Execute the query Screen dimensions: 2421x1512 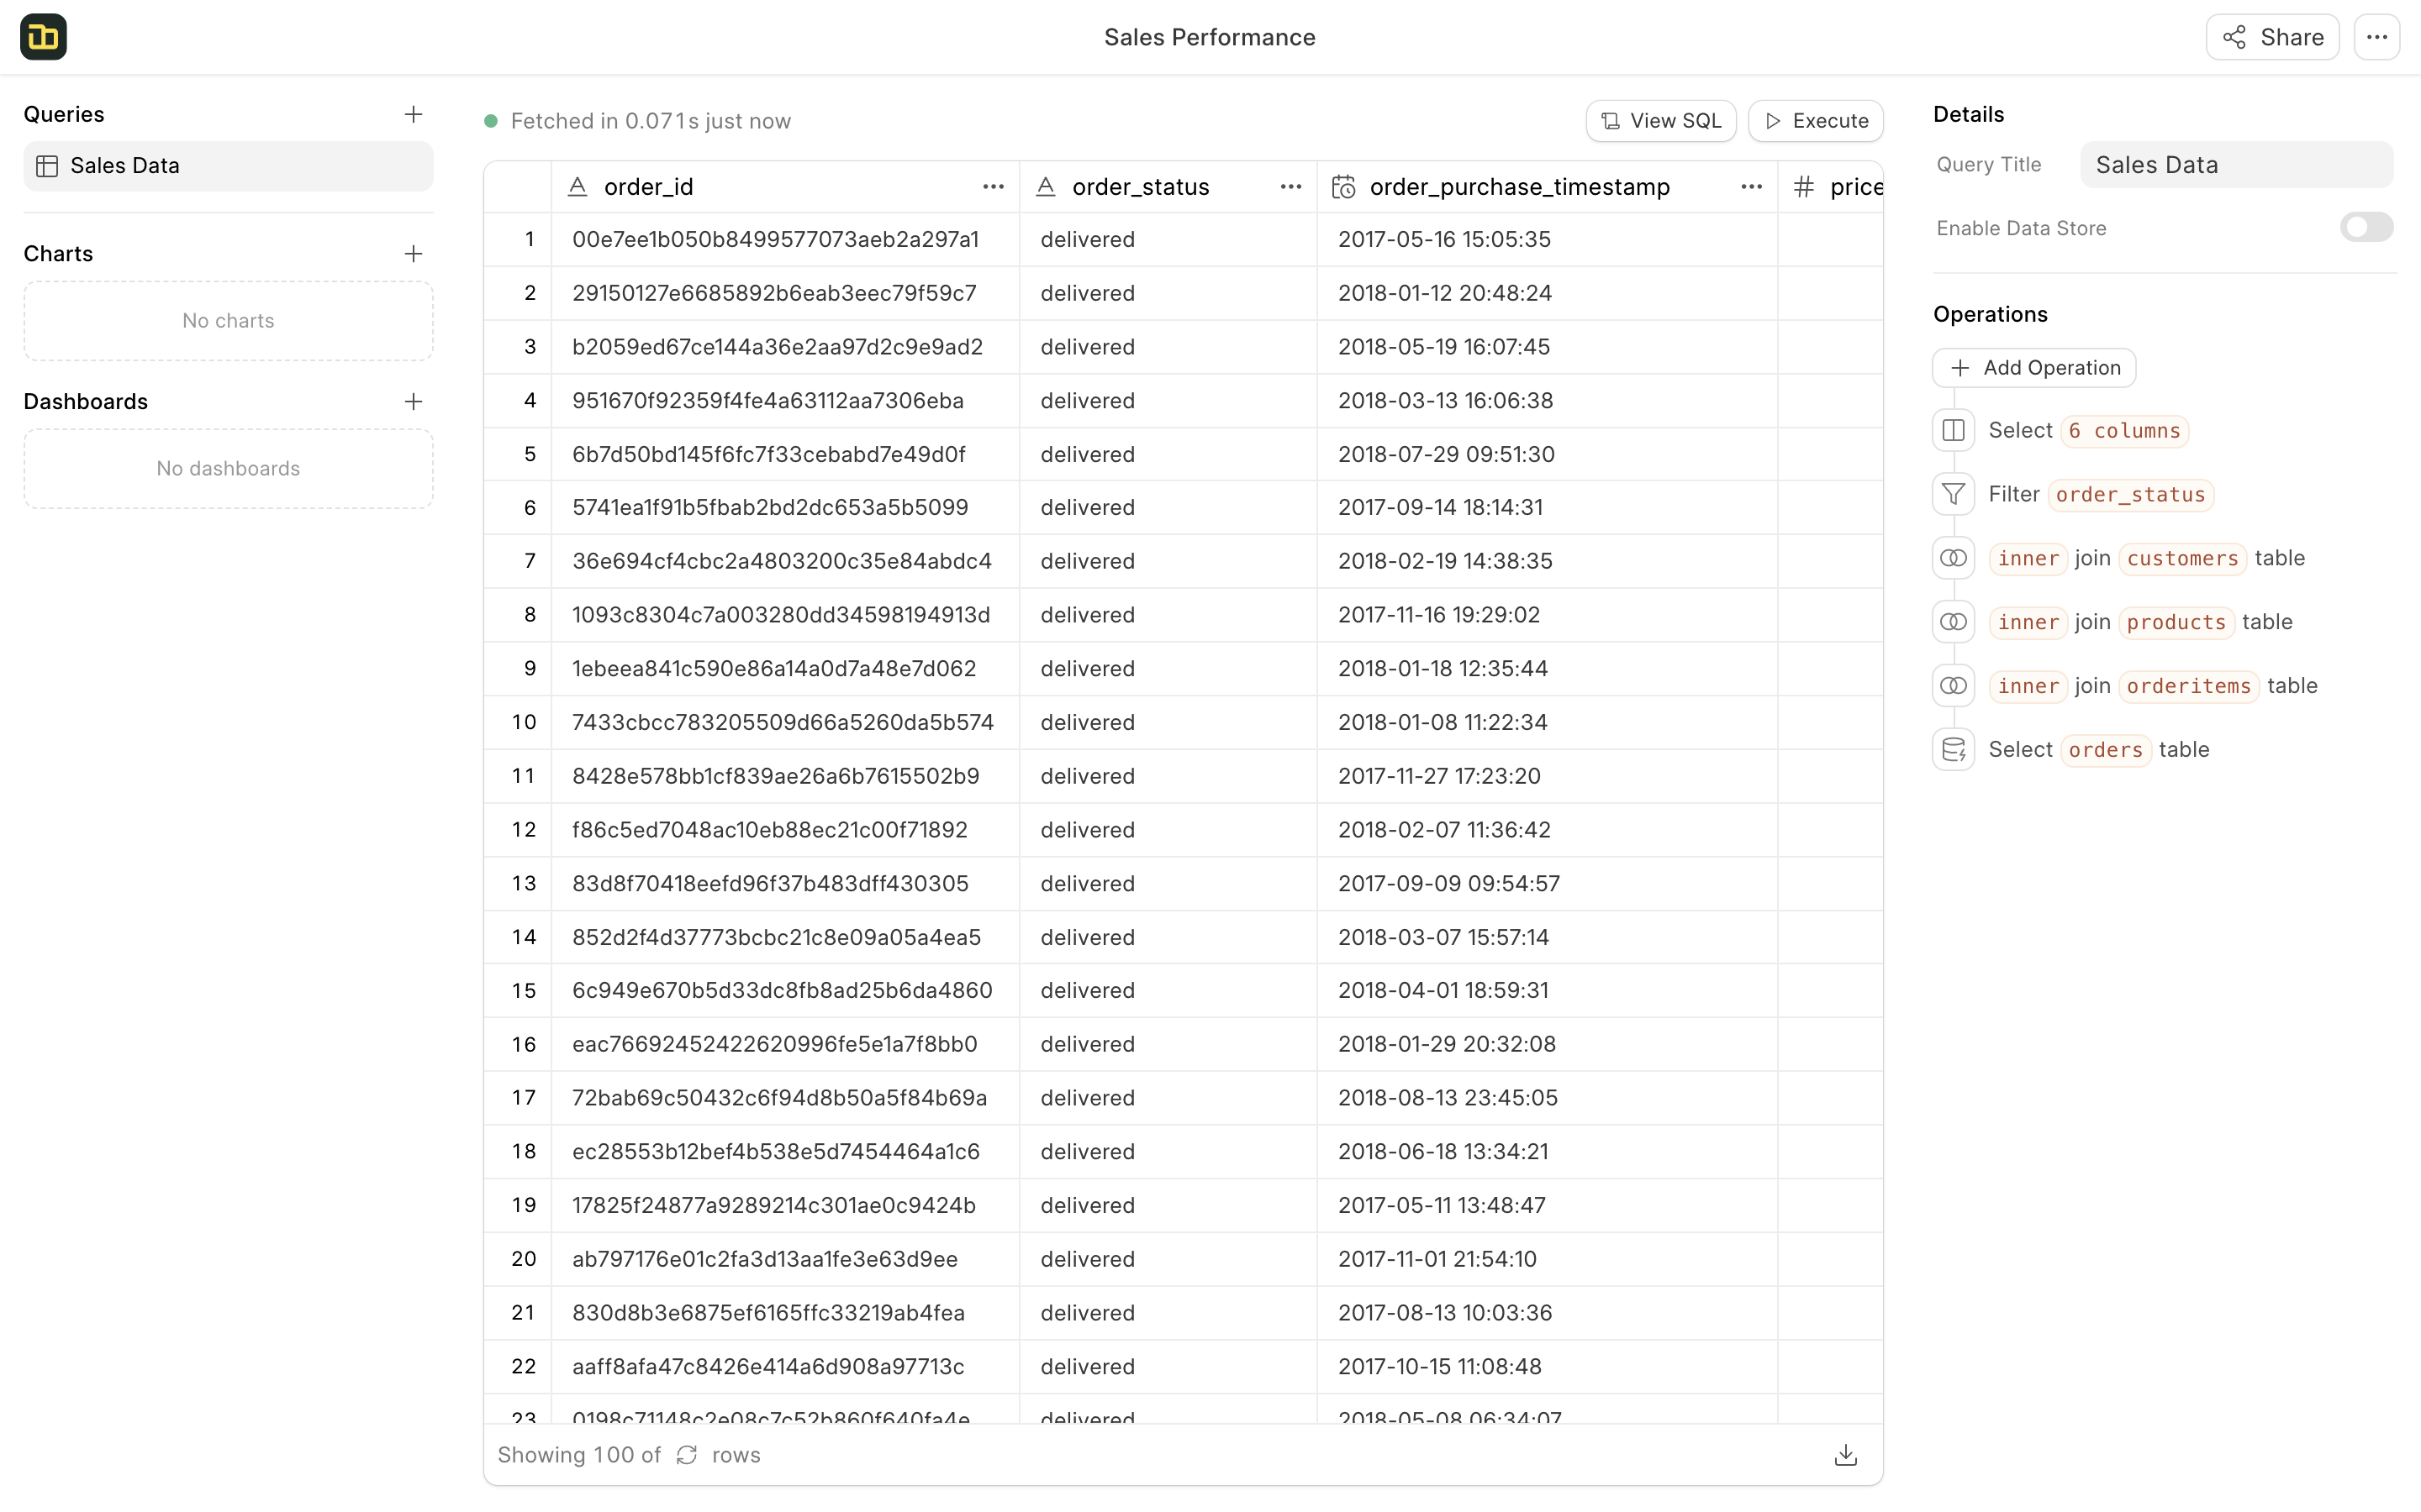click(x=1816, y=121)
